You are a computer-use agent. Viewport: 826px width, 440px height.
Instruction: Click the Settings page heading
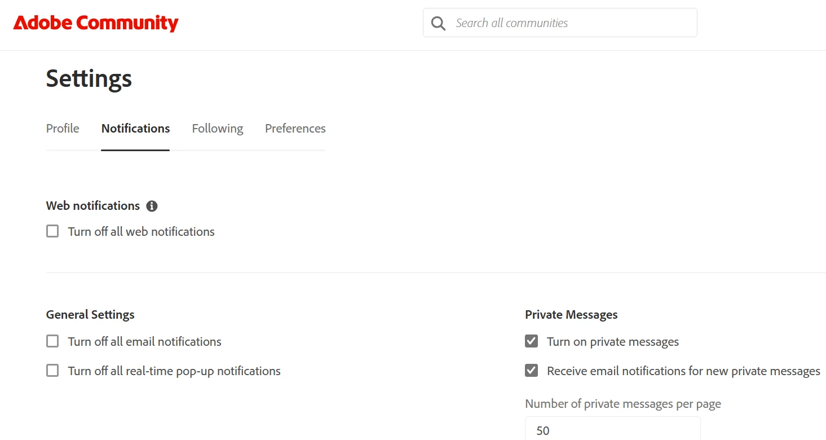pyautogui.click(x=89, y=78)
